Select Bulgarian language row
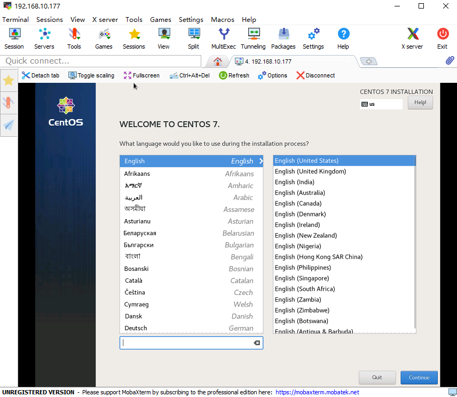 coord(192,245)
